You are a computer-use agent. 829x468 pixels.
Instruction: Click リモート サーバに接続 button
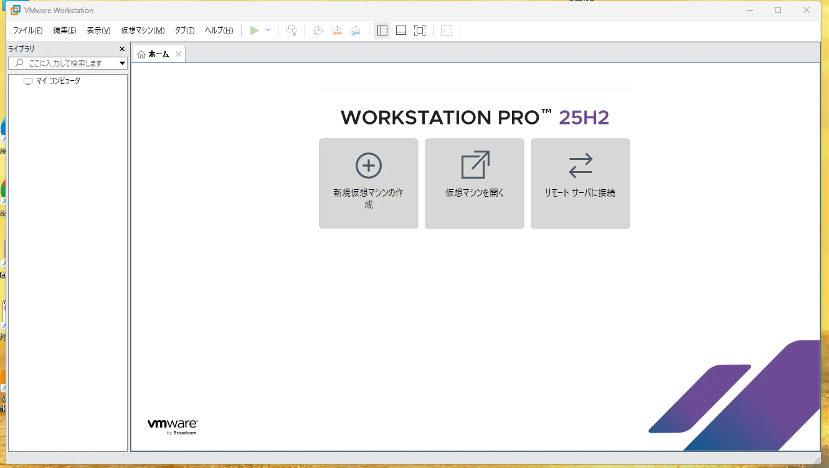coord(580,184)
